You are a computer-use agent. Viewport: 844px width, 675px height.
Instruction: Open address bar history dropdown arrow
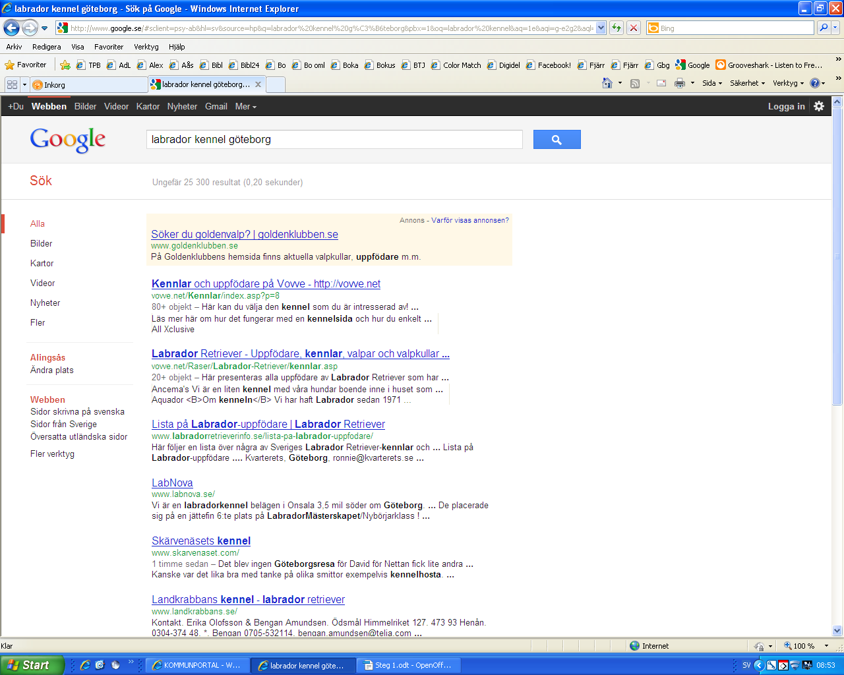601,28
